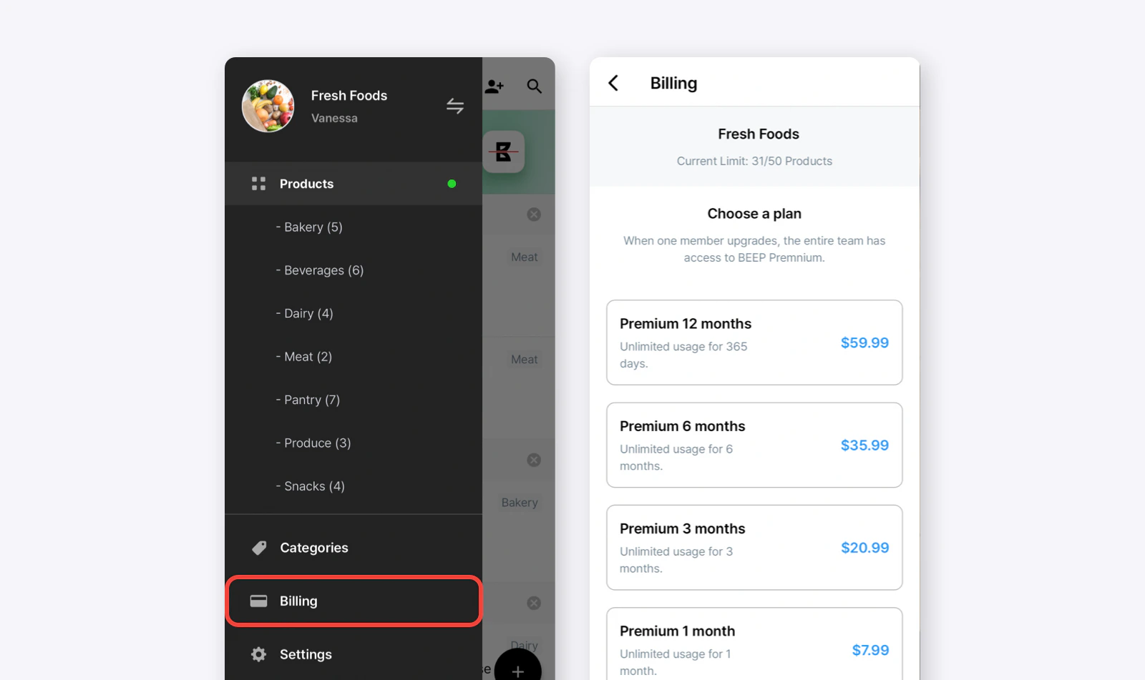Click the Products grid icon
Screen dimensions: 1145x680
(x=258, y=184)
